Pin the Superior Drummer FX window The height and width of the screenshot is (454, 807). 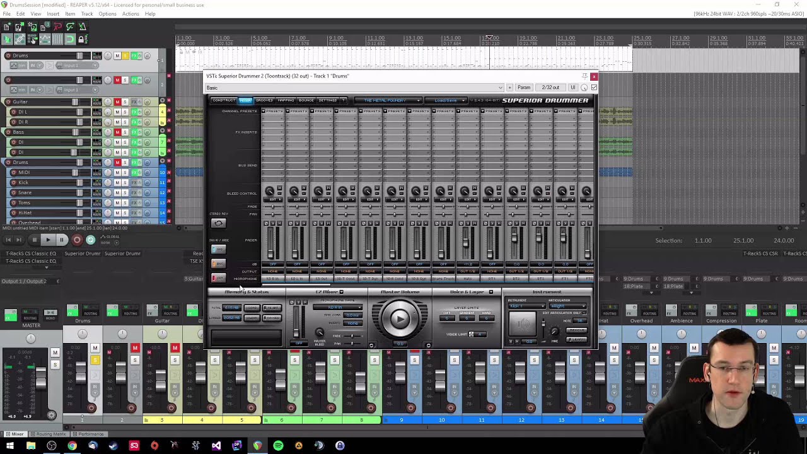tap(584, 76)
